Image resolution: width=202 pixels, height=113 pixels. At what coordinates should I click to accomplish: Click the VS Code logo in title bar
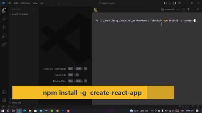[3, 3]
